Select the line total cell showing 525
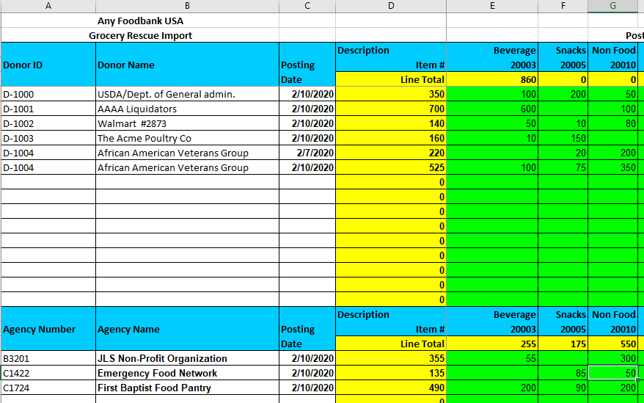The image size is (644, 403). pyautogui.click(x=390, y=167)
